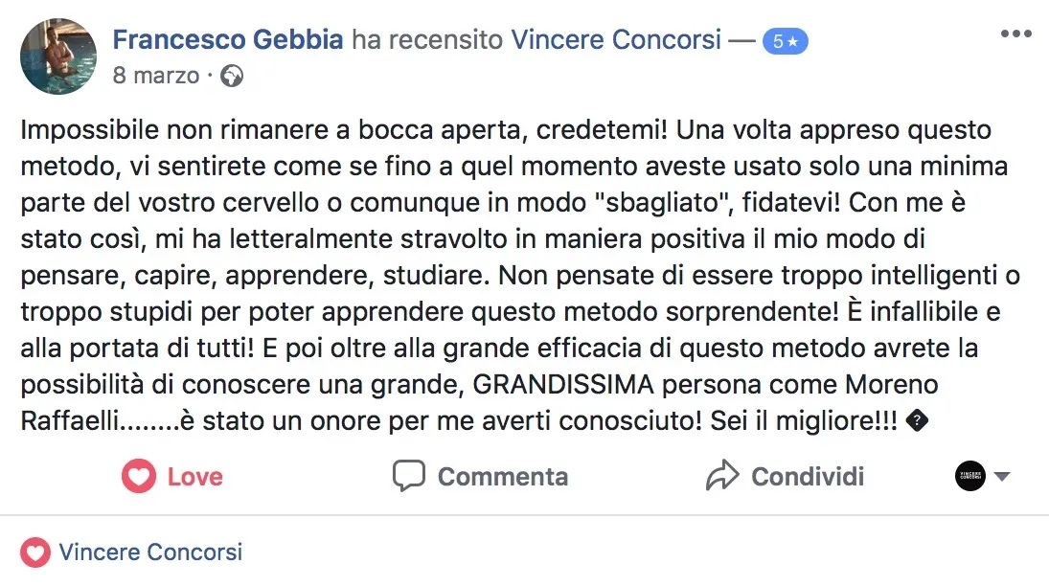Click the blue 5-star rating badge
The width and height of the screenshot is (1049, 586).
[x=786, y=41]
